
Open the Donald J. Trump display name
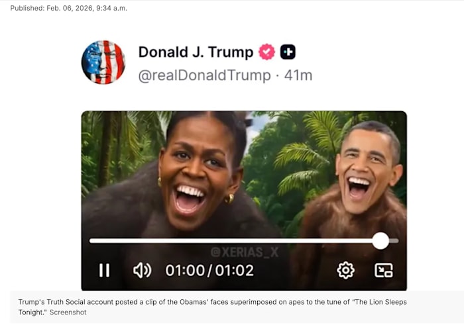click(x=196, y=52)
